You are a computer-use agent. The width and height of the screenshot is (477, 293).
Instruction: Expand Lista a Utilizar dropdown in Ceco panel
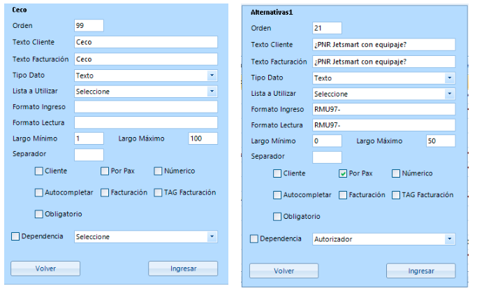point(146,92)
